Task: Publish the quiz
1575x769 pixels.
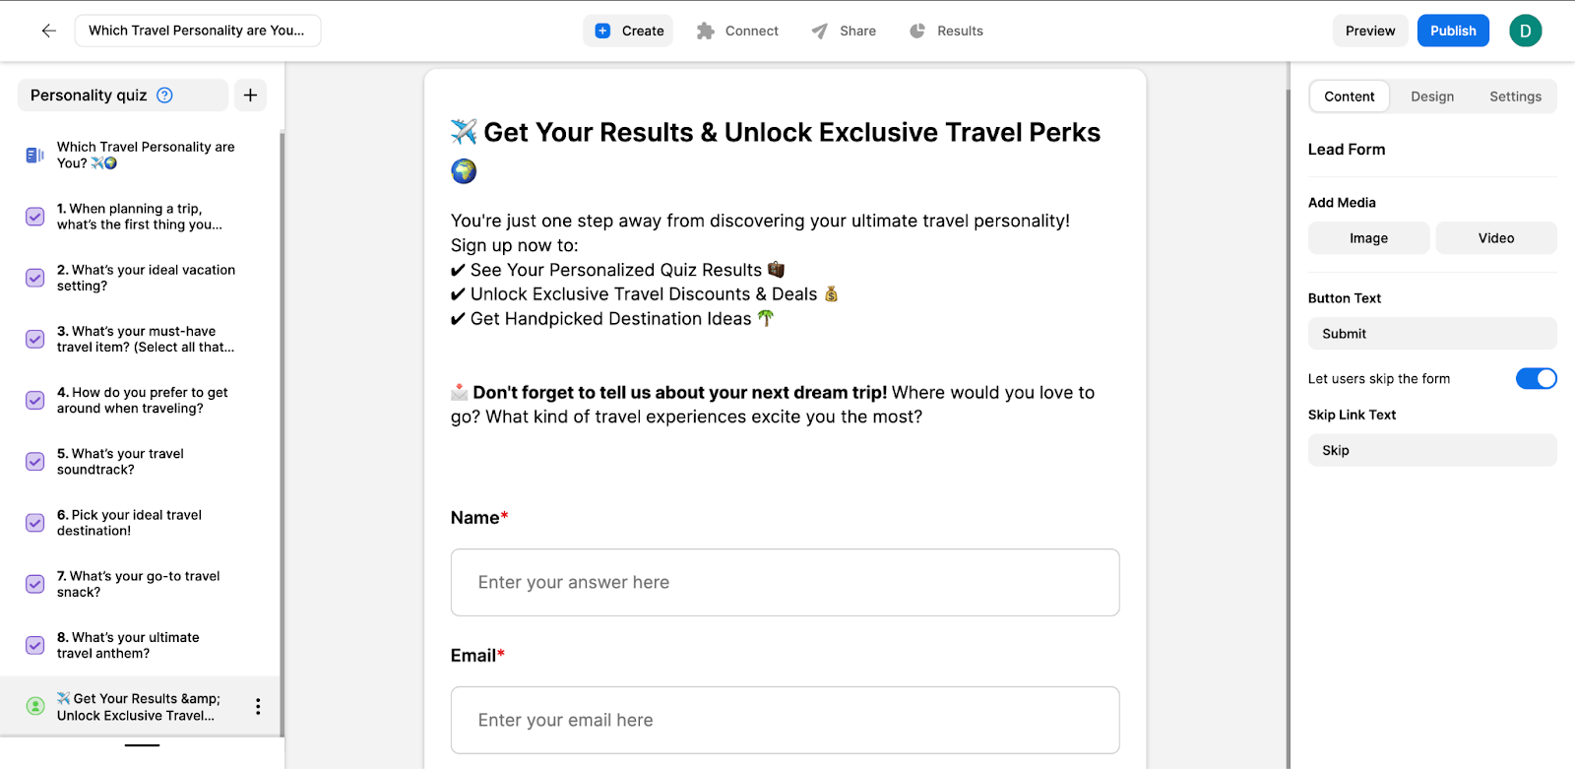Action: [x=1452, y=31]
